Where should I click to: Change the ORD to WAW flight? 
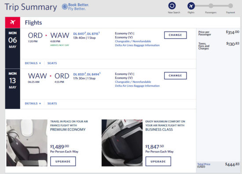point(175,35)
